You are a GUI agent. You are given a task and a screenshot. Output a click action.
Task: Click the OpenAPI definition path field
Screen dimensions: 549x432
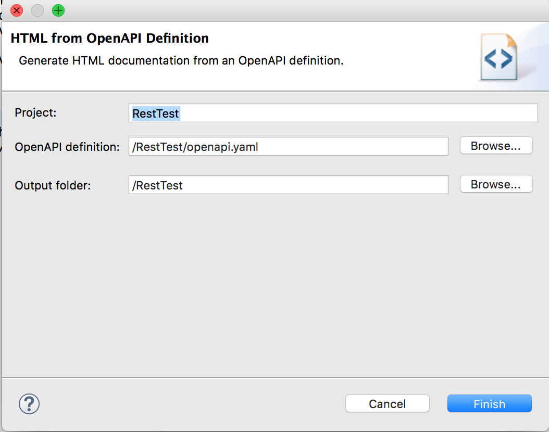click(288, 146)
